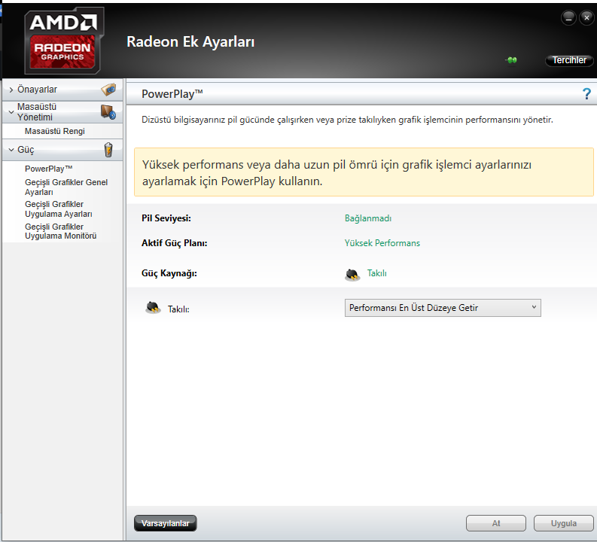Expand the Önayarlar section chevron

[x=11, y=90]
